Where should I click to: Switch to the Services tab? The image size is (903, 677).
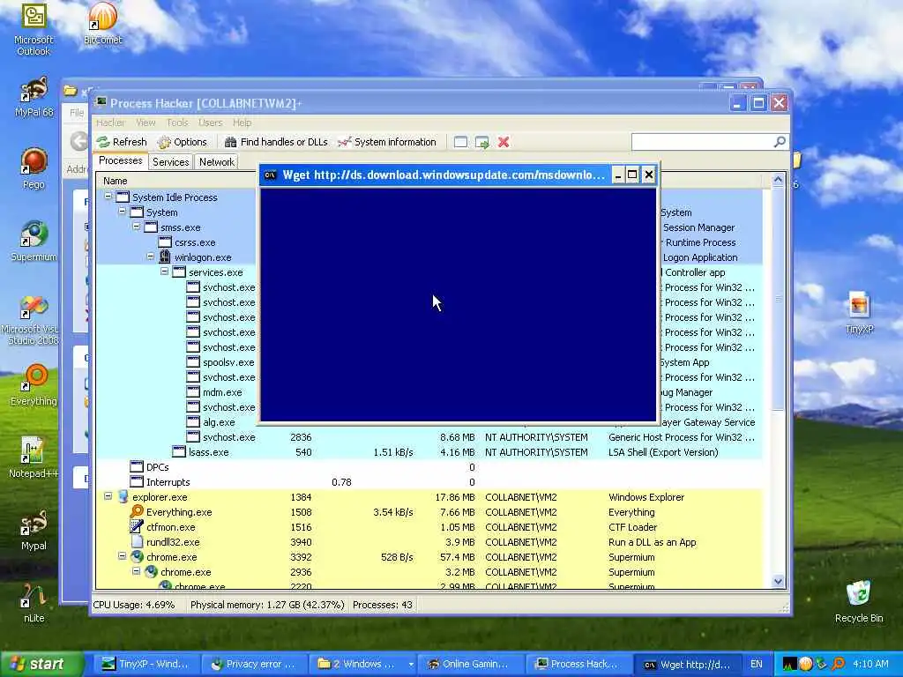click(170, 162)
